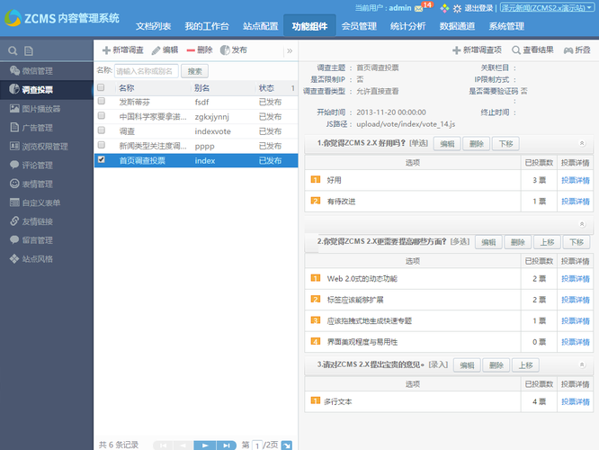Toggle the select-all checkbox in table header
The width and height of the screenshot is (599, 450).
click(101, 88)
